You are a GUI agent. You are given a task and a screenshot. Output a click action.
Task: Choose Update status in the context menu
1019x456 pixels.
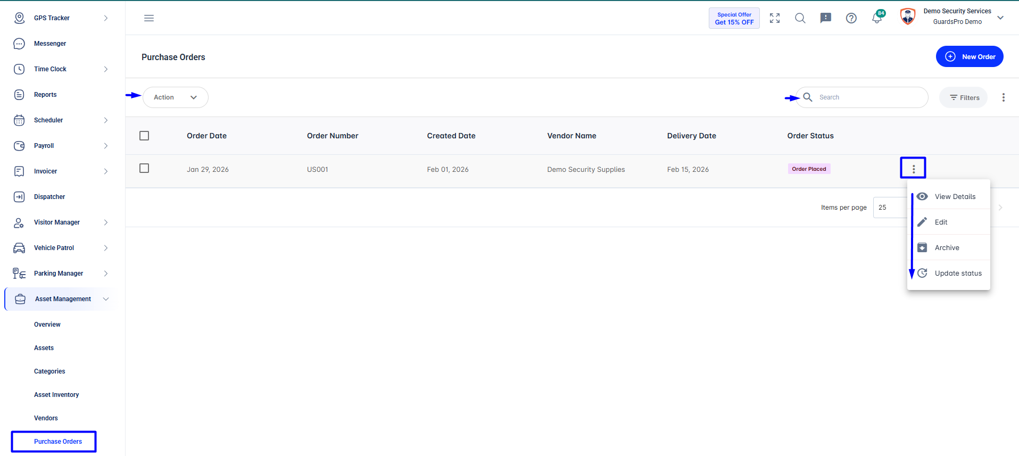click(x=949, y=273)
